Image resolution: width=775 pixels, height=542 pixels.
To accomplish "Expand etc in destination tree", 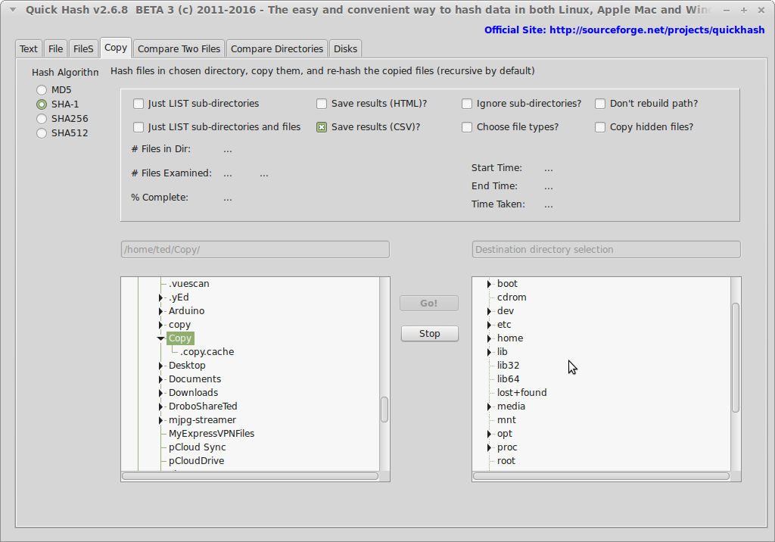I will pos(489,325).
